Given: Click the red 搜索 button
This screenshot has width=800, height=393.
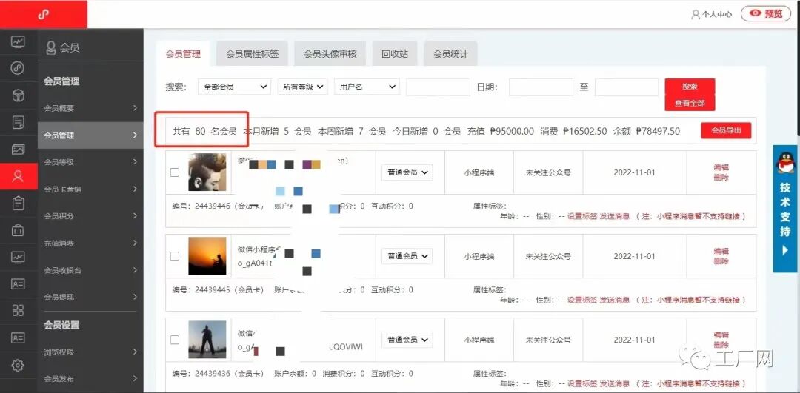Looking at the screenshot, I should click(x=690, y=86).
